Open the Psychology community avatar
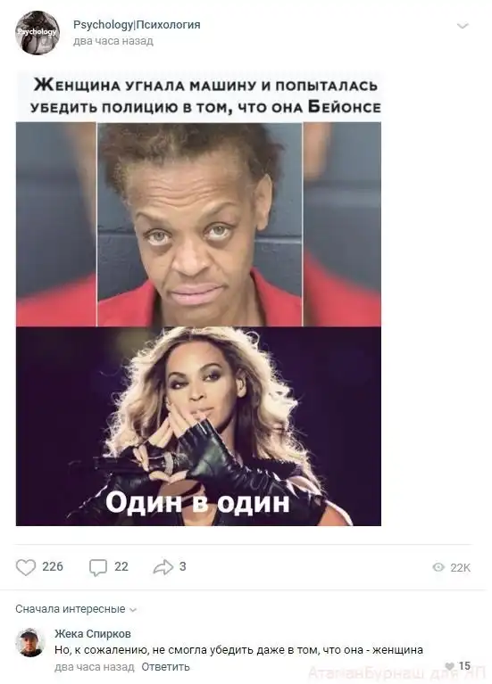Viewport: 492px width, 684px height. click(38, 33)
